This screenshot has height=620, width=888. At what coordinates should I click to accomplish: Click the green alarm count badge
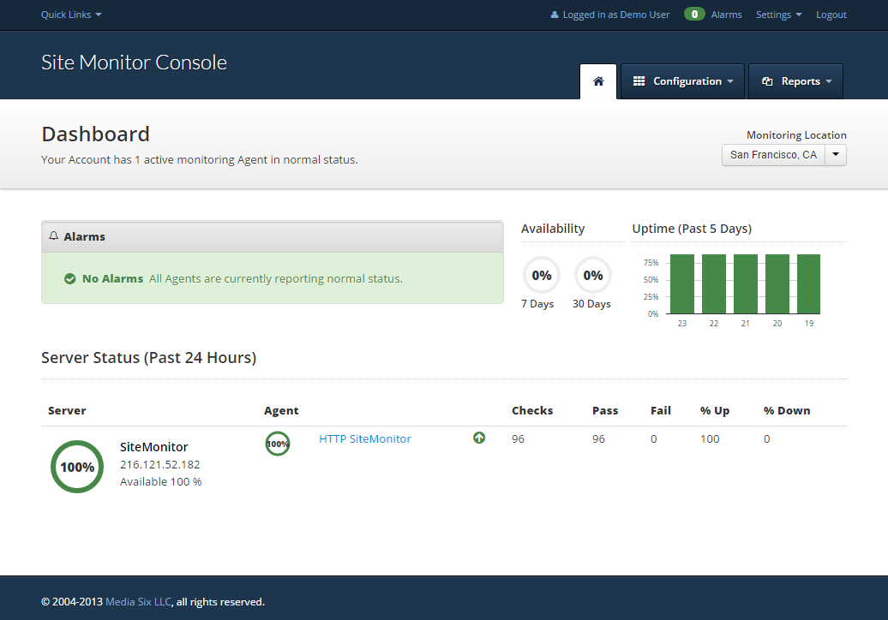[694, 15]
